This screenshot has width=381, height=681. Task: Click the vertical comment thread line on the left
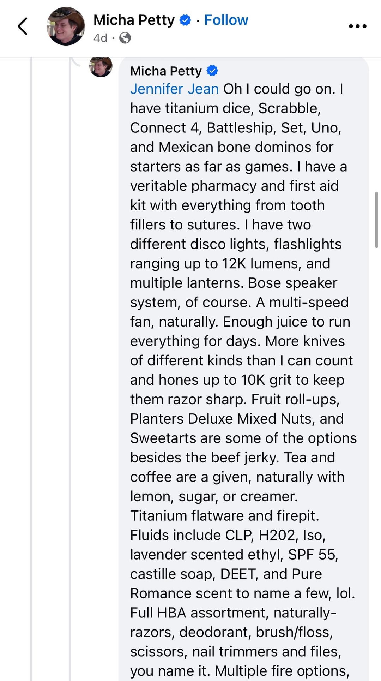click(31, 353)
